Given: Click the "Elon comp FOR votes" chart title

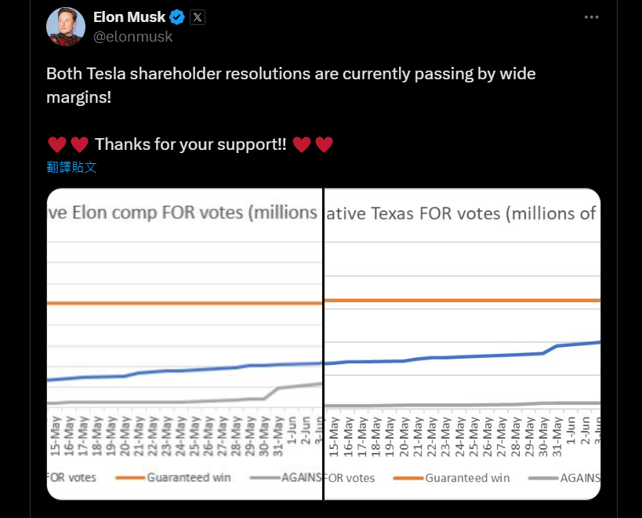Looking at the screenshot, I should click(184, 213).
